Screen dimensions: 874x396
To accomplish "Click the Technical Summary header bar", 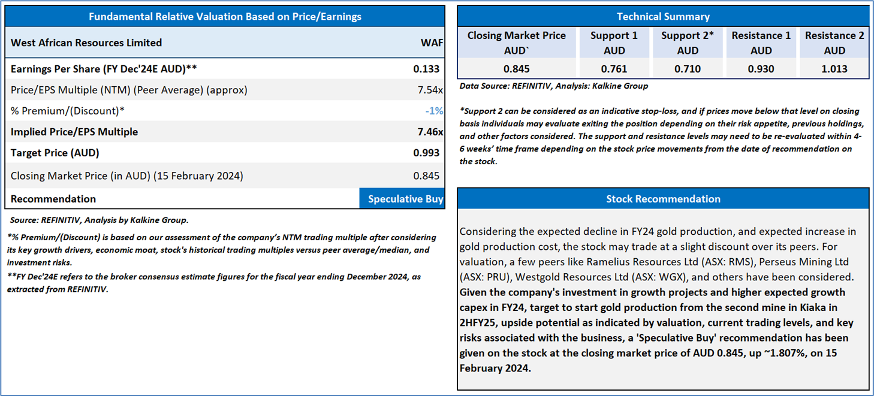I will coord(663,16).
